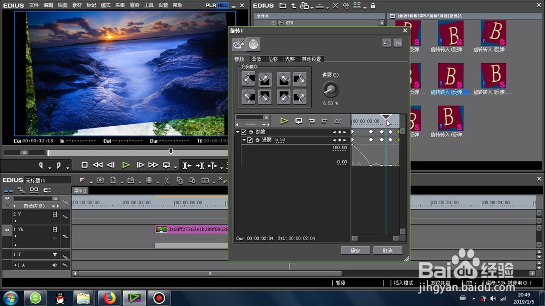Click undo icon in rotation dialog

386,42
